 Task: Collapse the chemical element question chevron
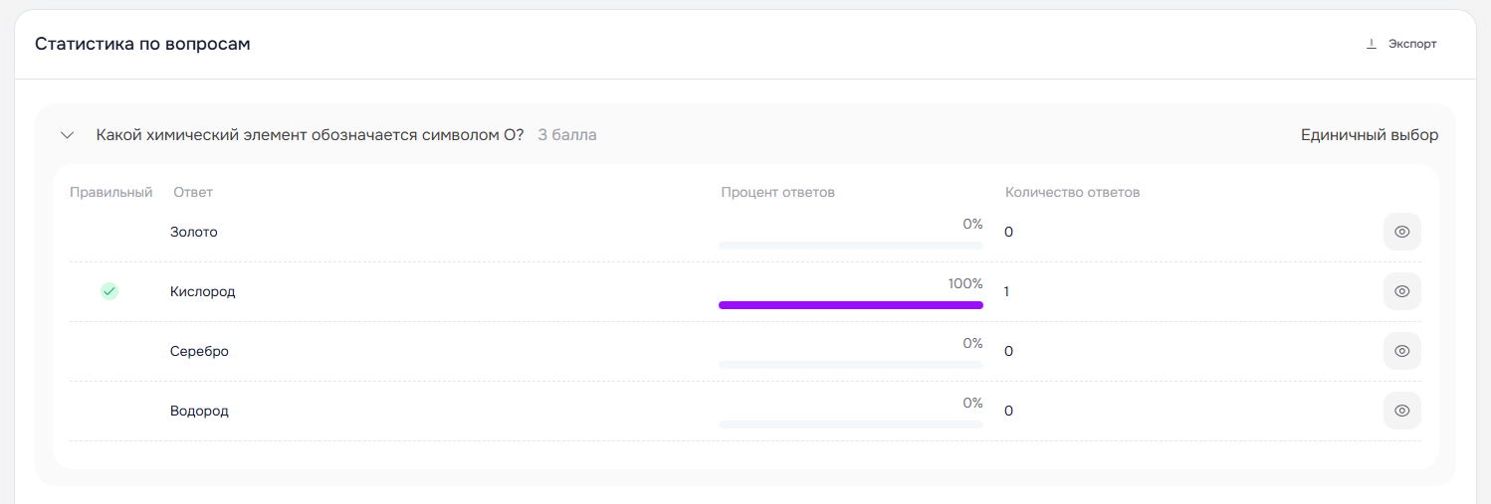tap(68, 134)
